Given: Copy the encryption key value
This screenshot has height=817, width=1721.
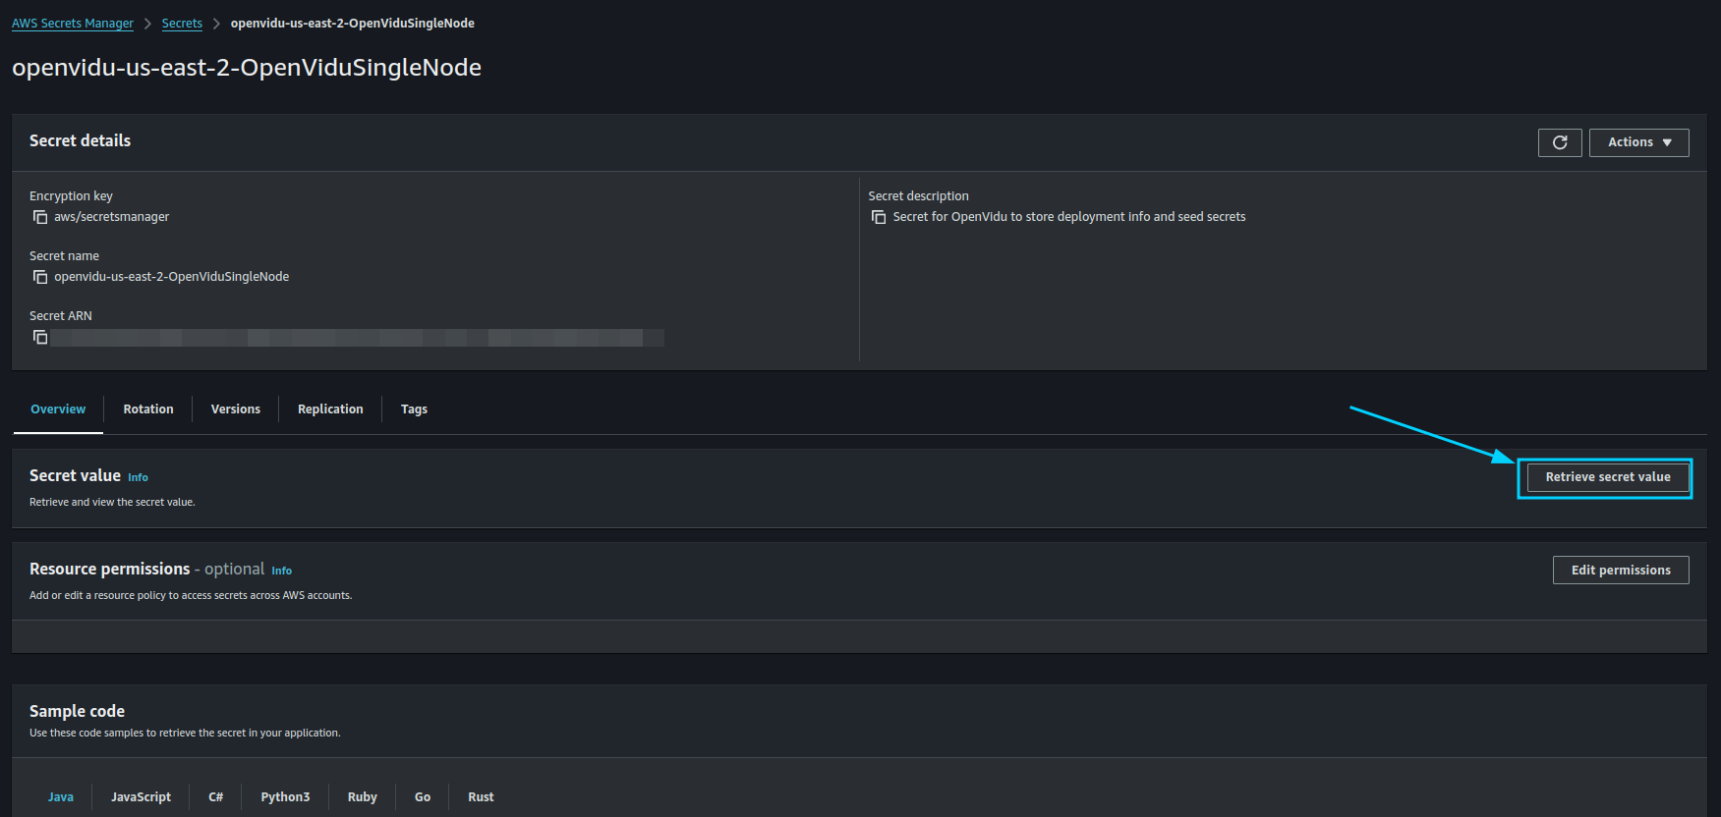Looking at the screenshot, I should tap(40, 217).
